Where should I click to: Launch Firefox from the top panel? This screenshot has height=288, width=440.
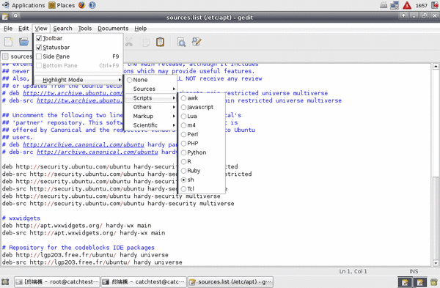(x=81, y=5)
